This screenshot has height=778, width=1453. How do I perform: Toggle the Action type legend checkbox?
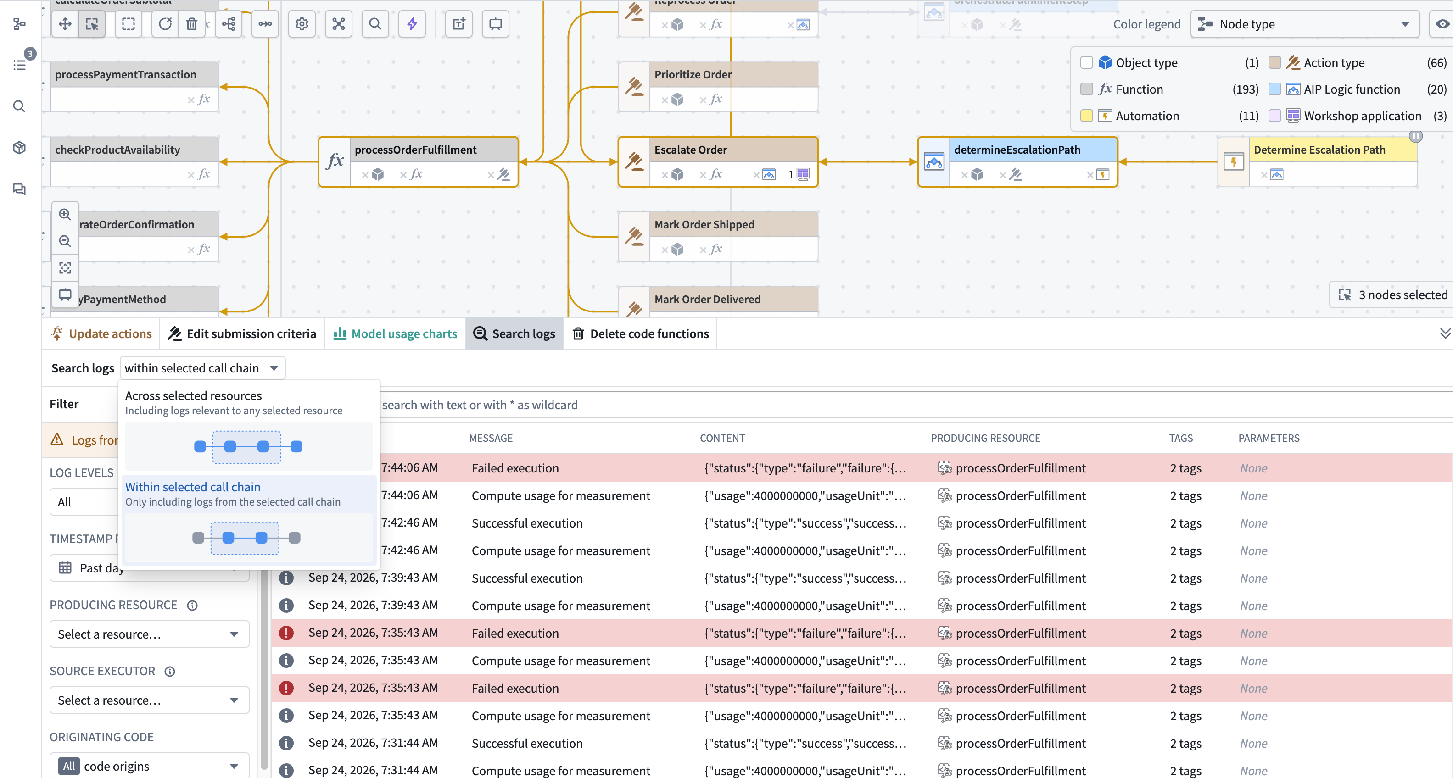[x=1274, y=62]
